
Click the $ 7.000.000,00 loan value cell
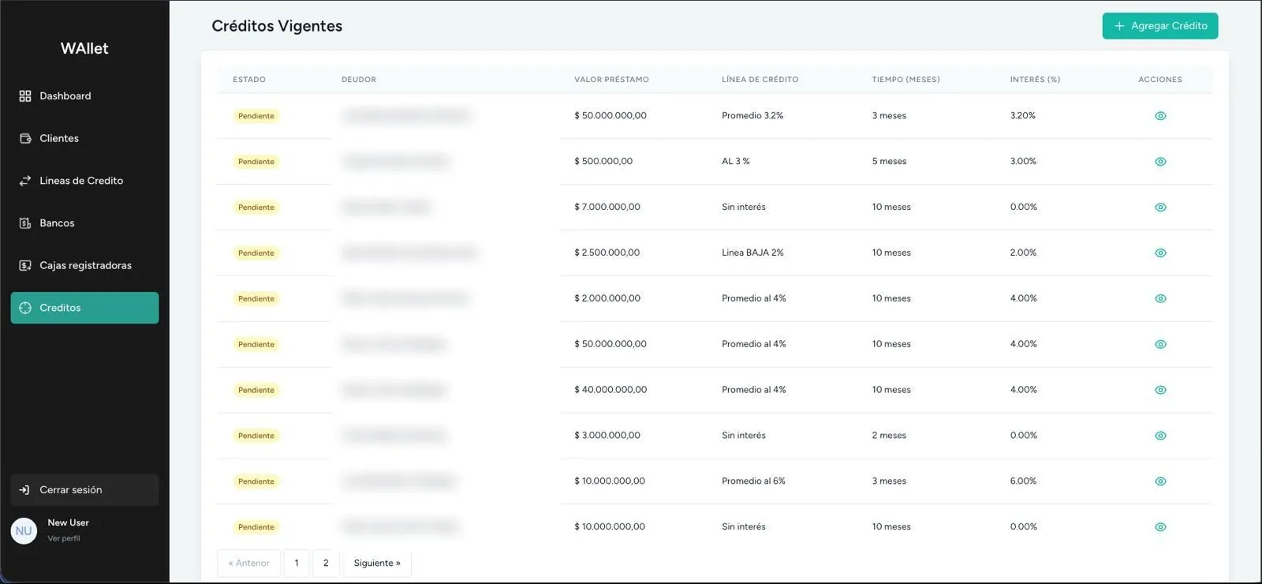[x=607, y=207]
